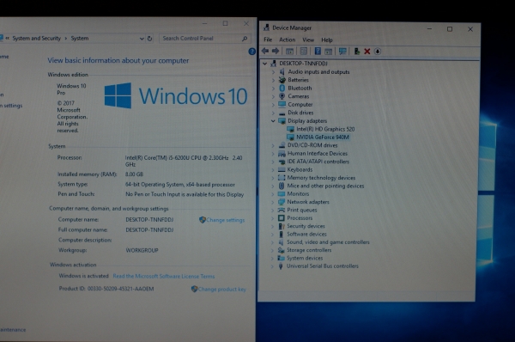Click the Bluetooth device category icon
The height and width of the screenshot is (342, 515).
pyautogui.click(x=282, y=88)
